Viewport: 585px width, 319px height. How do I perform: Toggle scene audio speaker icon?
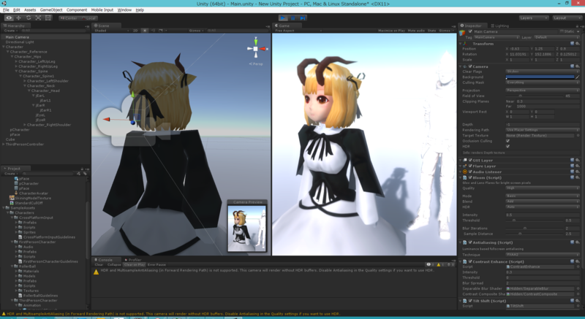point(153,31)
